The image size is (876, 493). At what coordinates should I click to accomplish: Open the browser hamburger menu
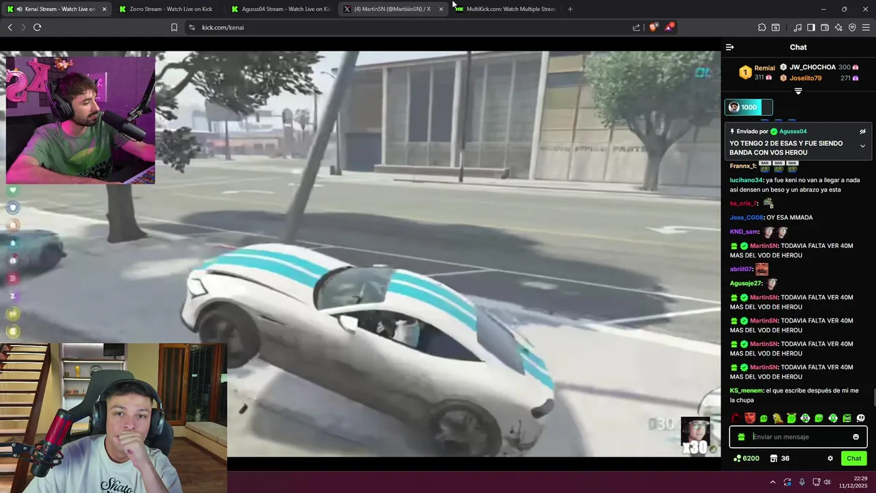click(x=866, y=27)
